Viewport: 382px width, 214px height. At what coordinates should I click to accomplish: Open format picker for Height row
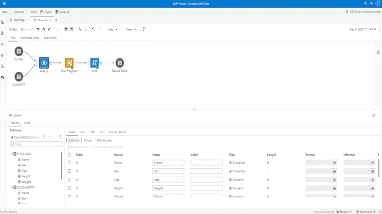pos(334,188)
